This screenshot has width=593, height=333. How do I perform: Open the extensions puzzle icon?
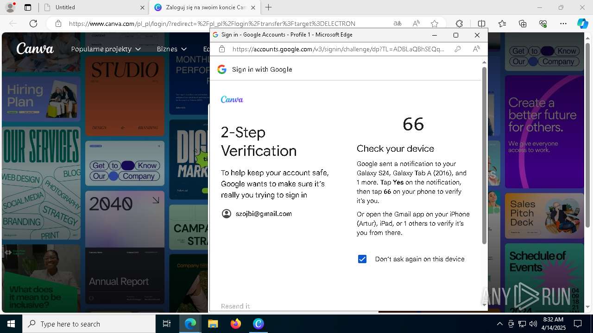(x=459, y=24)
